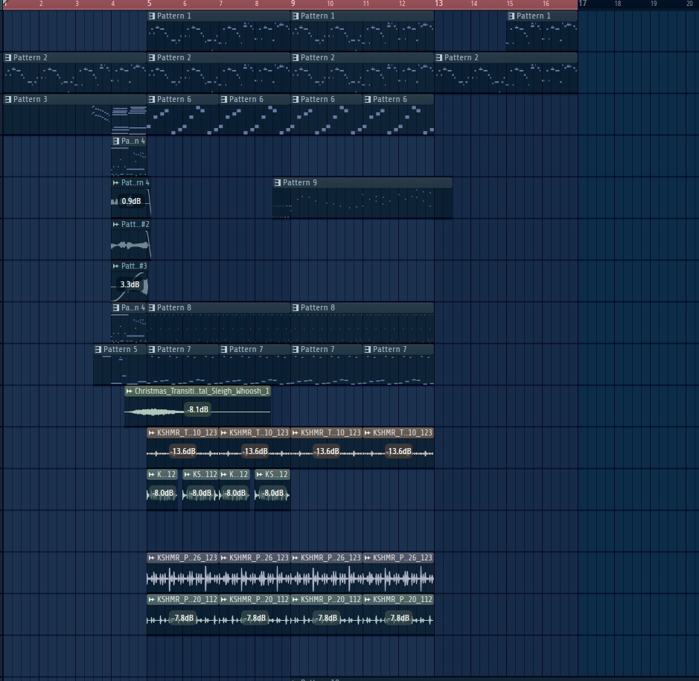The height and width of the screenshot is (681, 699).
Task: Click audio icon of KSHMR_T..10_123 clip at bar 5
Action: (152, 432)
